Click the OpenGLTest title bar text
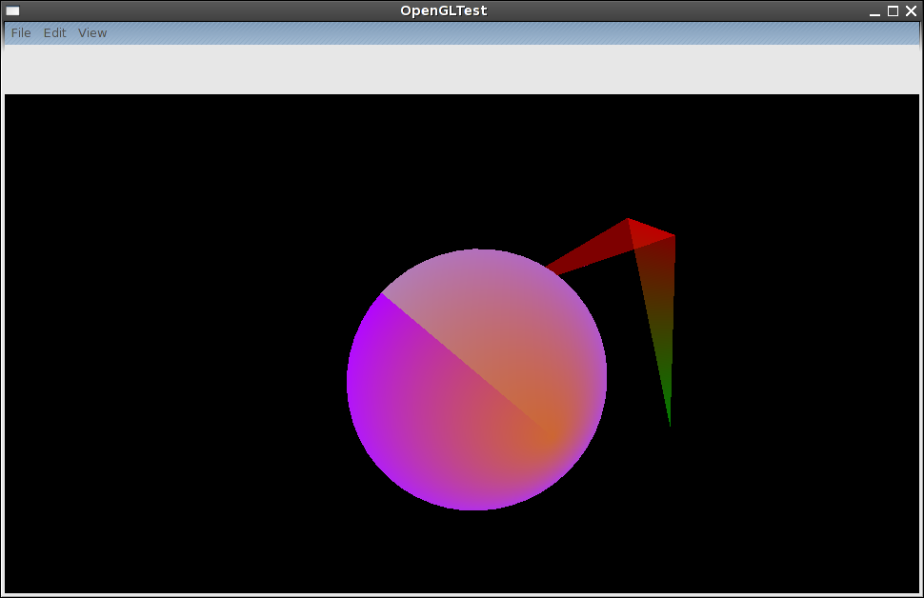Image resolution: width=924 pixels, height=598 pixels. (444, 11)
